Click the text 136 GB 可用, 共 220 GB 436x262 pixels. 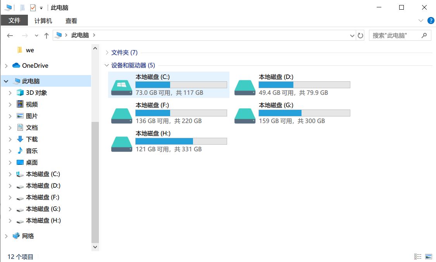click(x=169, y=121)
